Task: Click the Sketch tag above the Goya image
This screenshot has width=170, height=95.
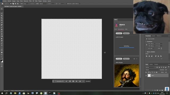Action: (119, 59)
